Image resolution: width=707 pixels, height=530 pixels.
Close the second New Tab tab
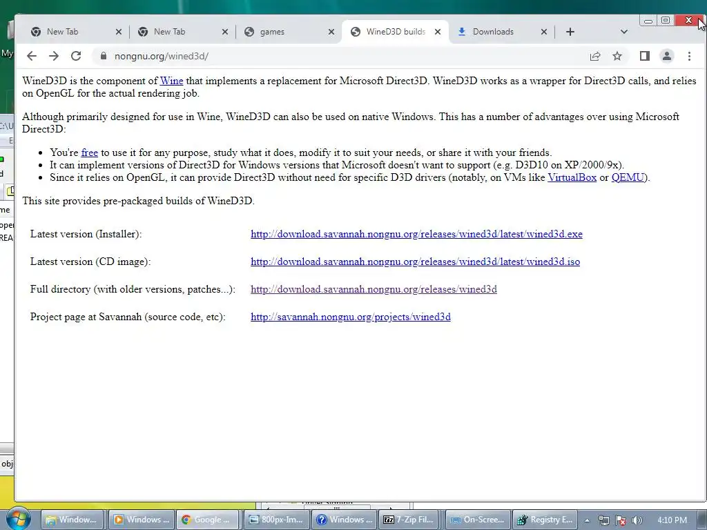point(225,32)
